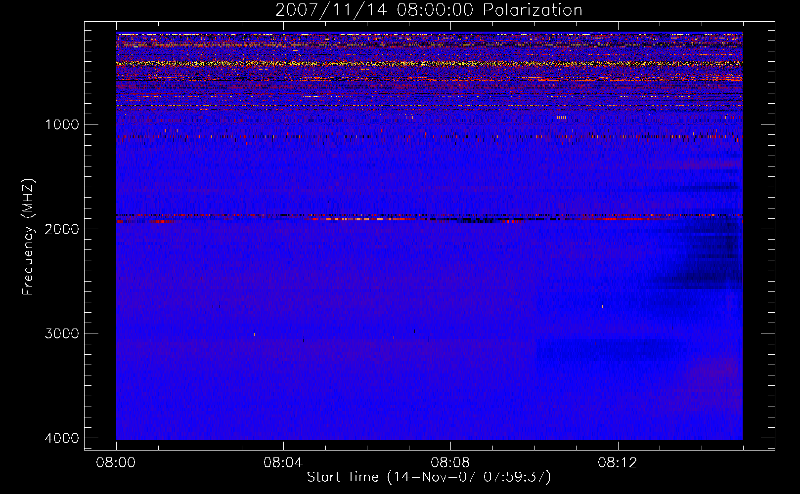Click the "2000" frequency tick label
800x494 pixels.
pos(62,229)
